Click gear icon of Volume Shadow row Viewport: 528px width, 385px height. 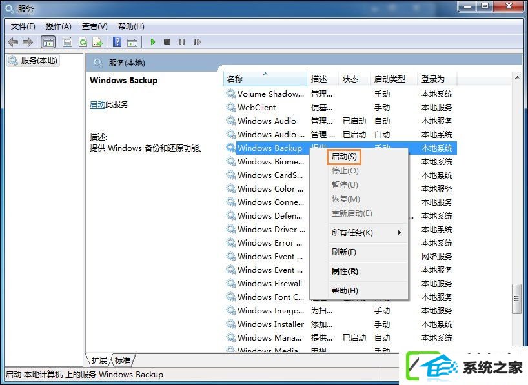coord(230,94)
